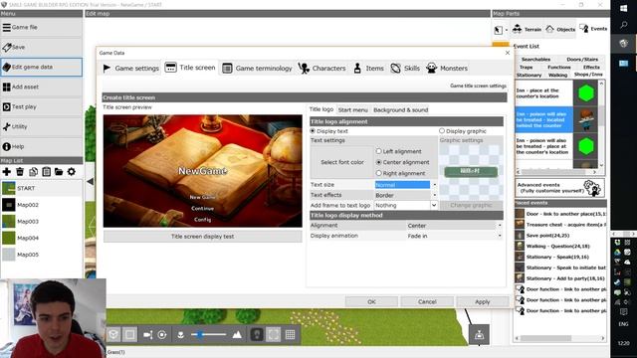Open Advanced events customize button

[x=559, y=188]
